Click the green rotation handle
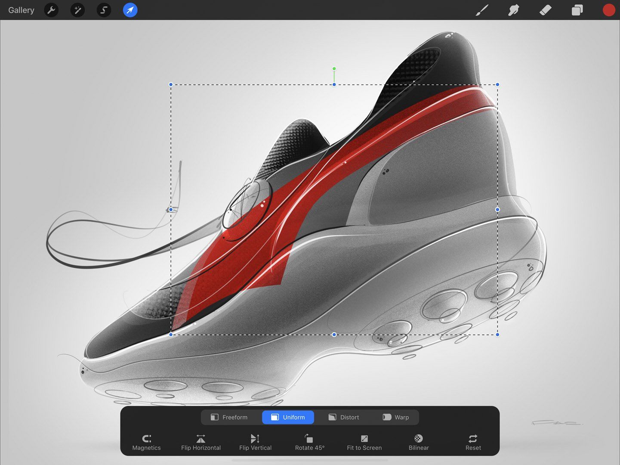 [334, 69]
